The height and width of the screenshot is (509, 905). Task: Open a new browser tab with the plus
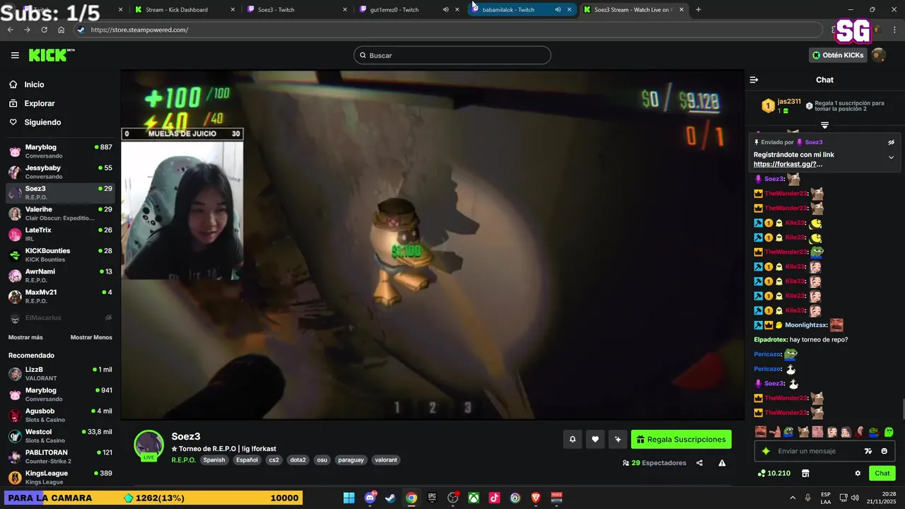tap(699, 9)
